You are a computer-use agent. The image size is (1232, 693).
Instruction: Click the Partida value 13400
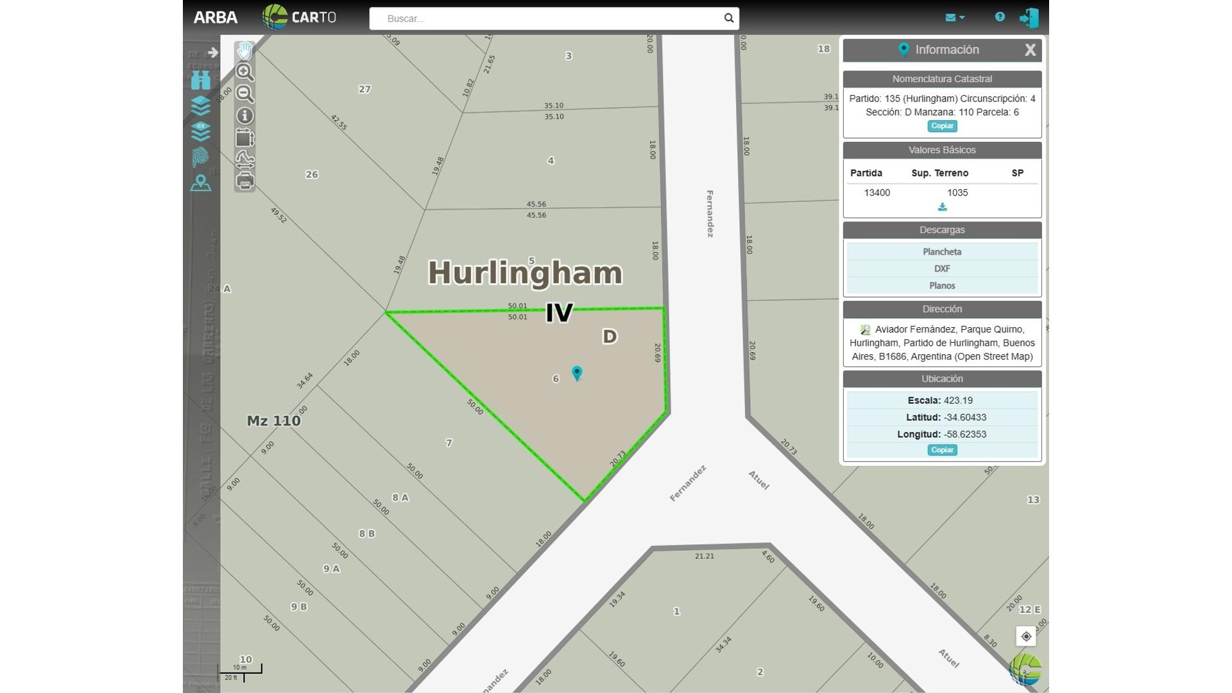click(x=877, y=193)
